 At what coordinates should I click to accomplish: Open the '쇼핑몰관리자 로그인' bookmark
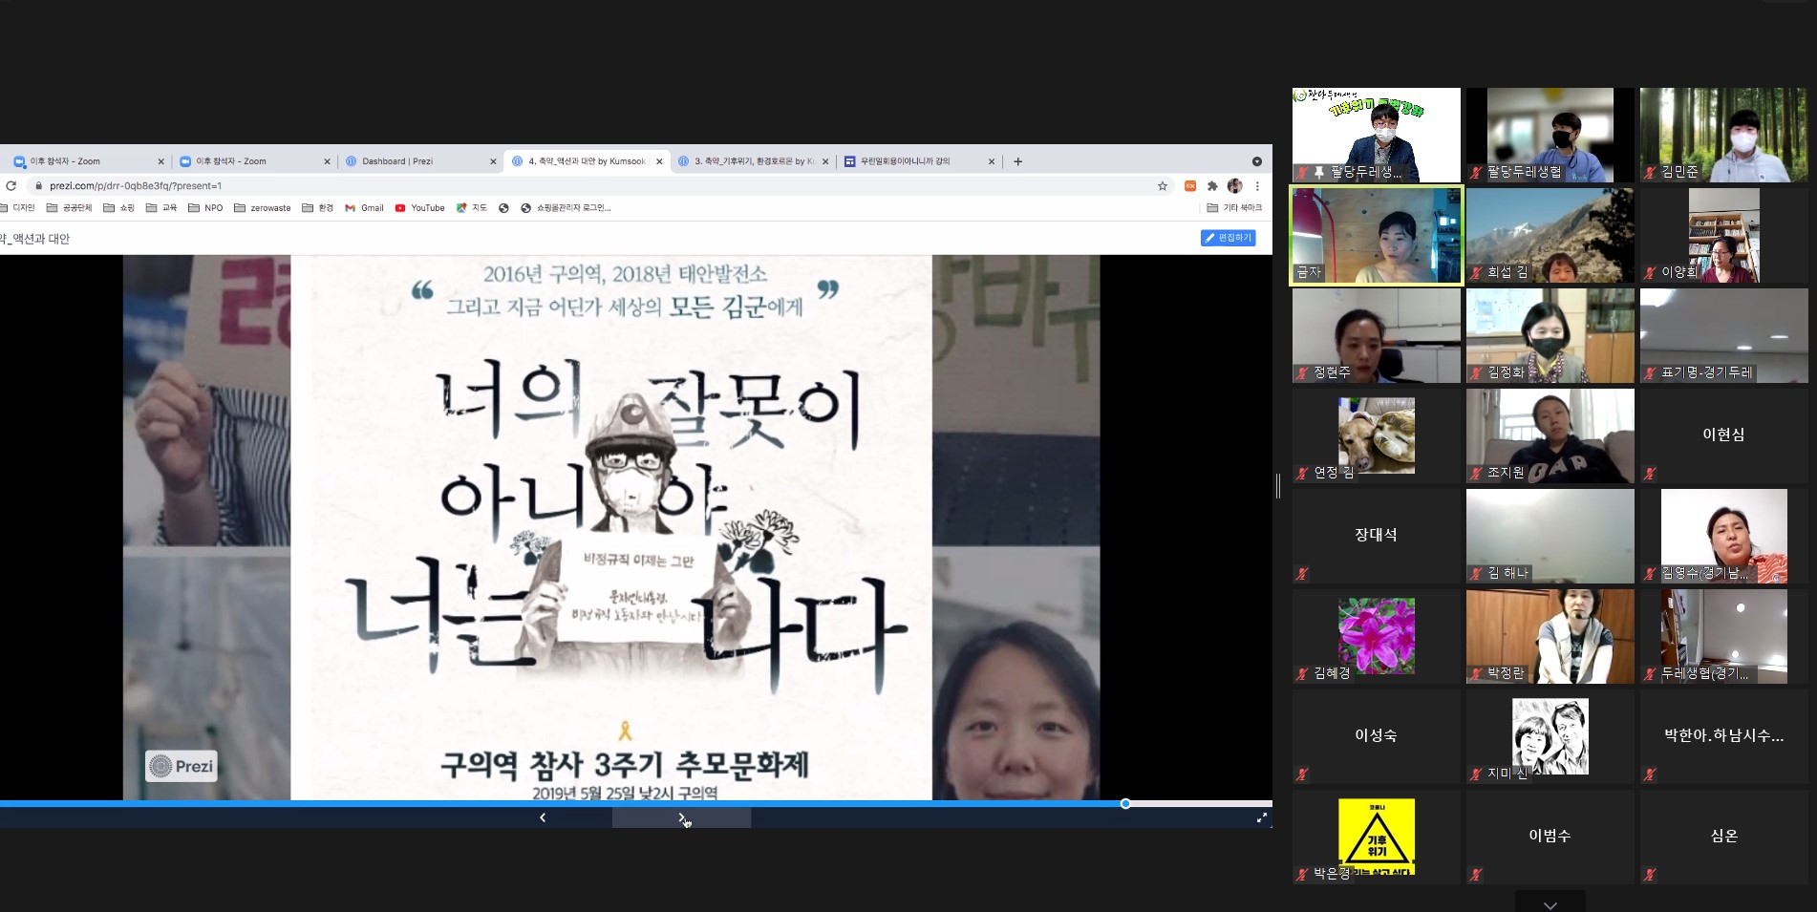(x=566, y=208)
